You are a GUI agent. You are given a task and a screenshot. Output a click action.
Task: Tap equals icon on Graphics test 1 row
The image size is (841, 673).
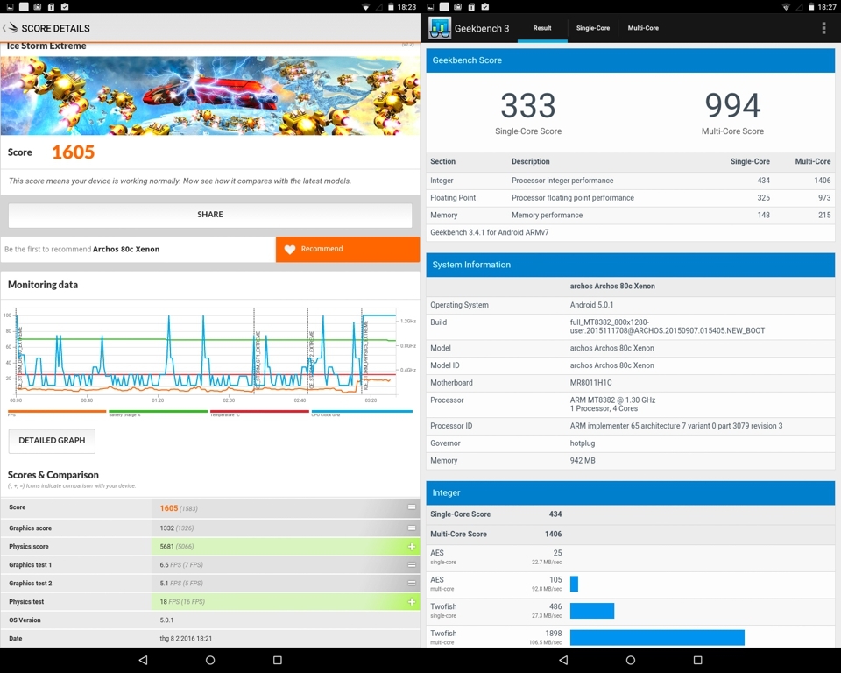point(412,565)
